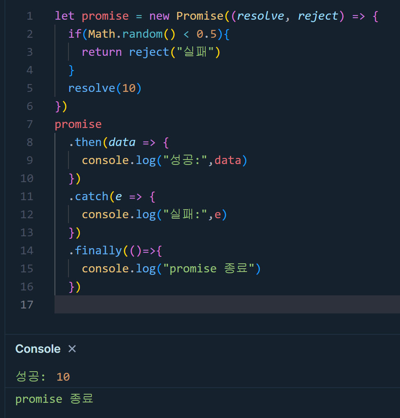Image resolution: width=400 pixels, height=418 pixels.
Task: Click line number 4 in the gutter
Action: (30, 70)
